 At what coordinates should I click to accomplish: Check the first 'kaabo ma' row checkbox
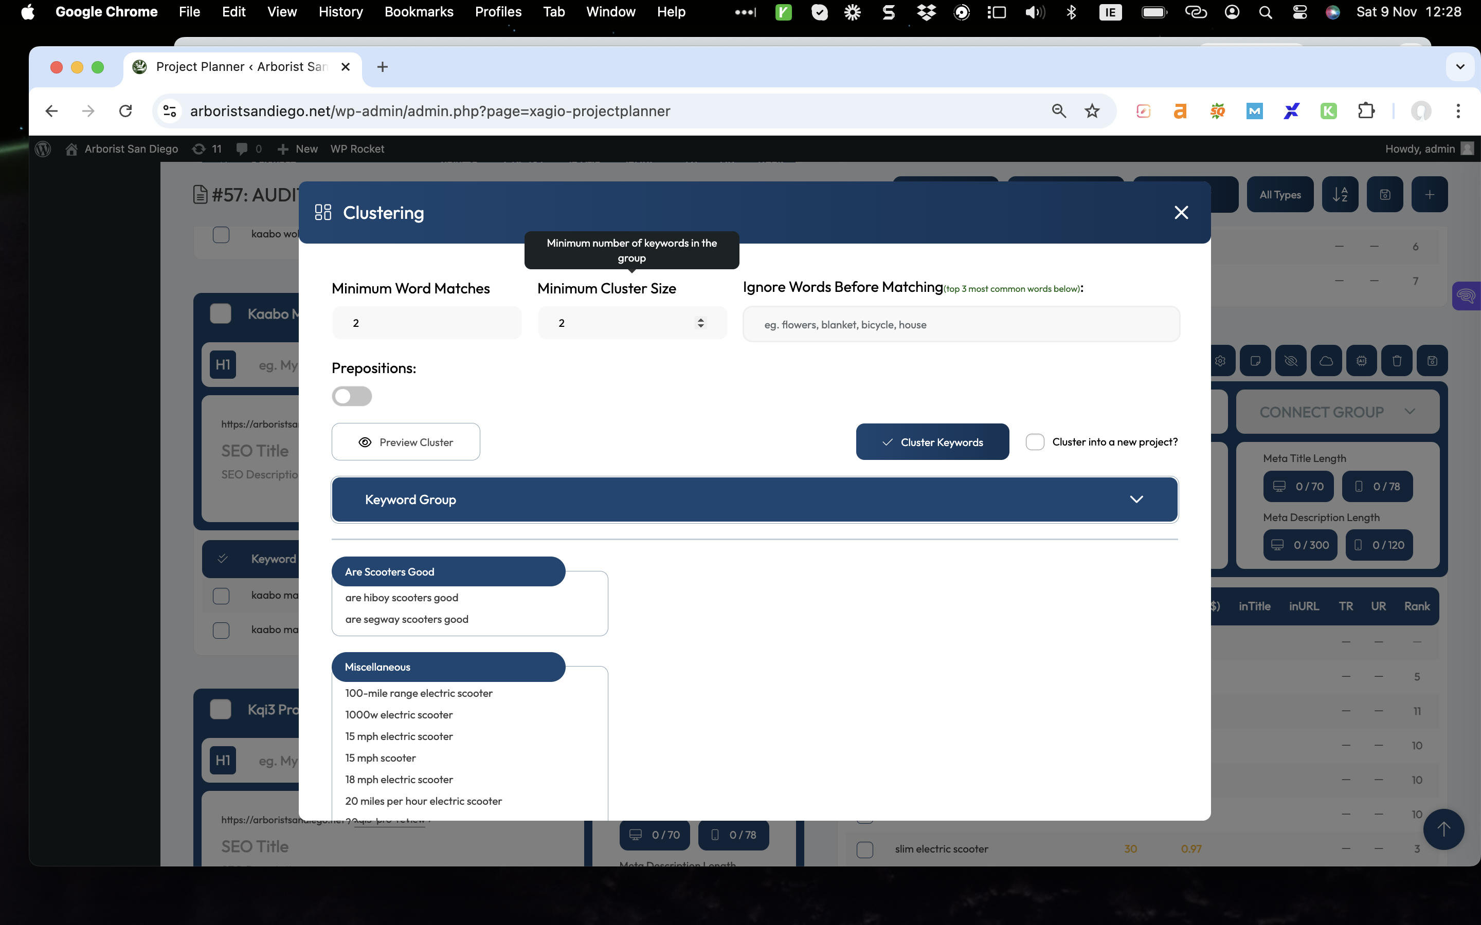click(x=221, y=595)
